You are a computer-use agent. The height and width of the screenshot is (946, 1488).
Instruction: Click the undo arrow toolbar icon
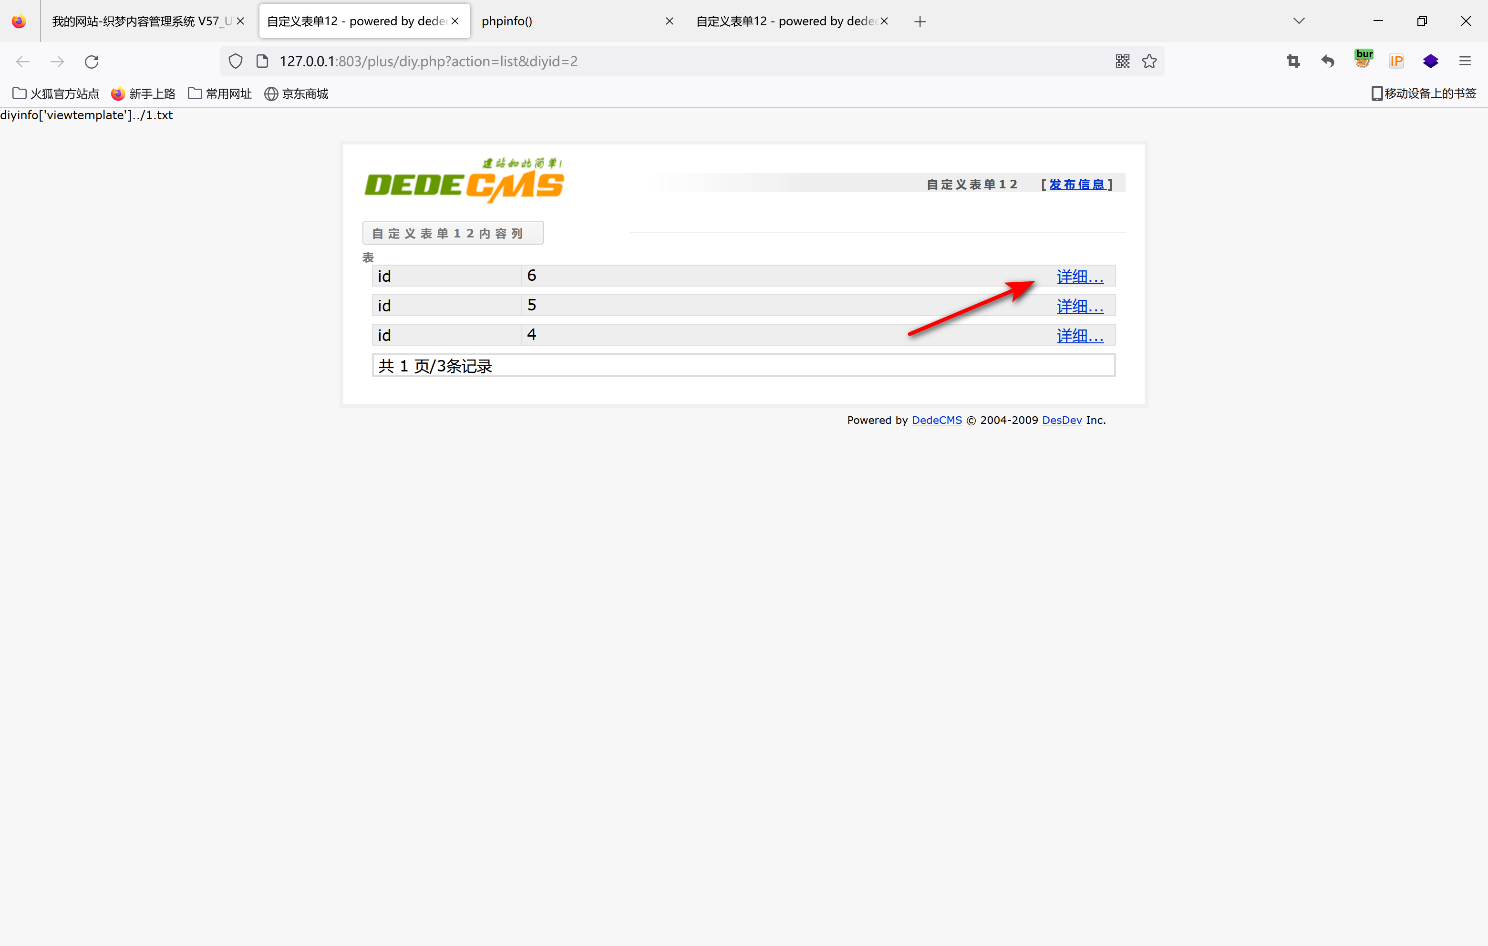click(1327, 61)
